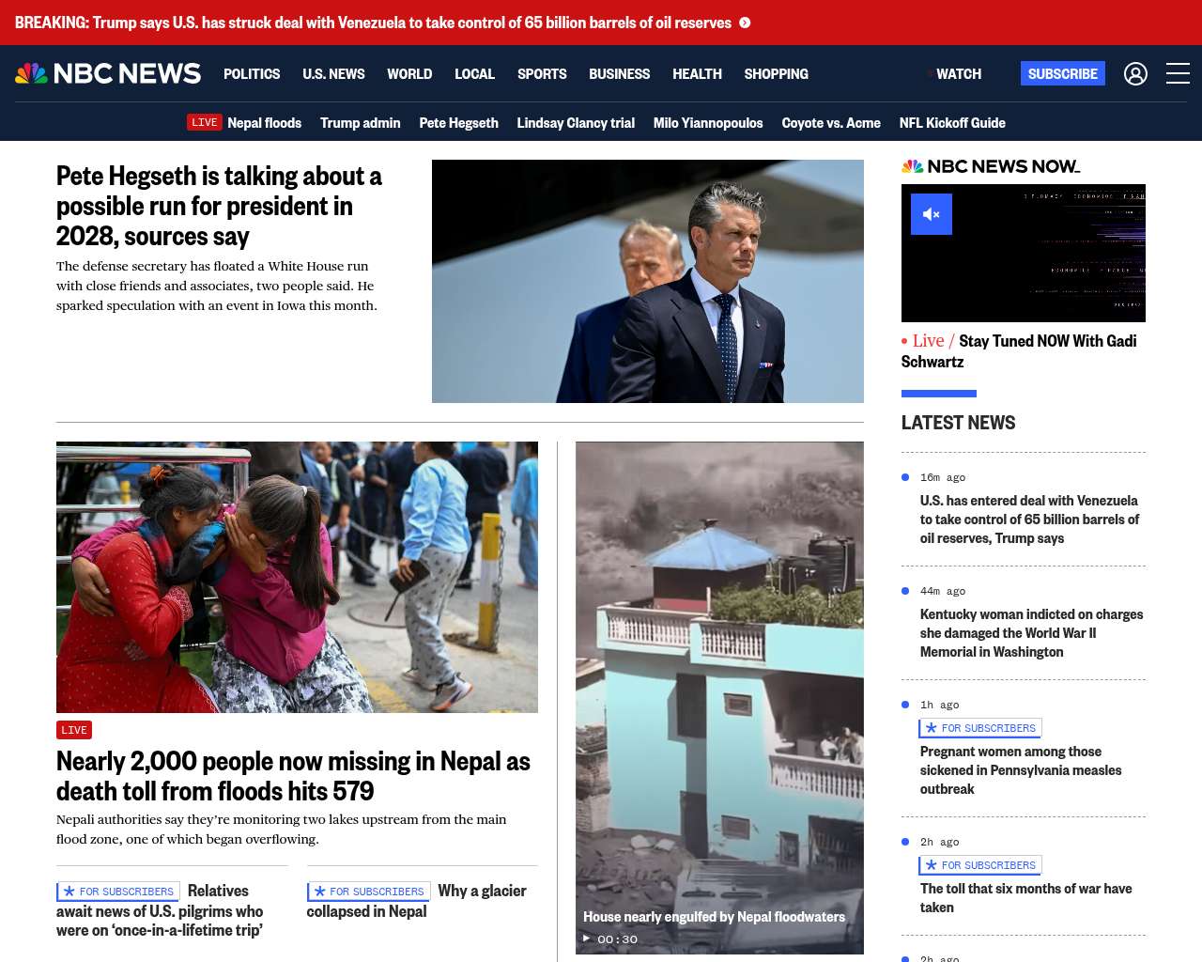The height and width of the screenshot is (962, 1202).
Task: Click the red LIVE badge above Nepal headline
Action: click(74, 730)
